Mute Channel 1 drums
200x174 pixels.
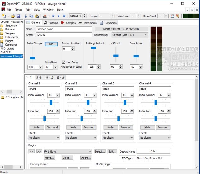click(36, 127)
